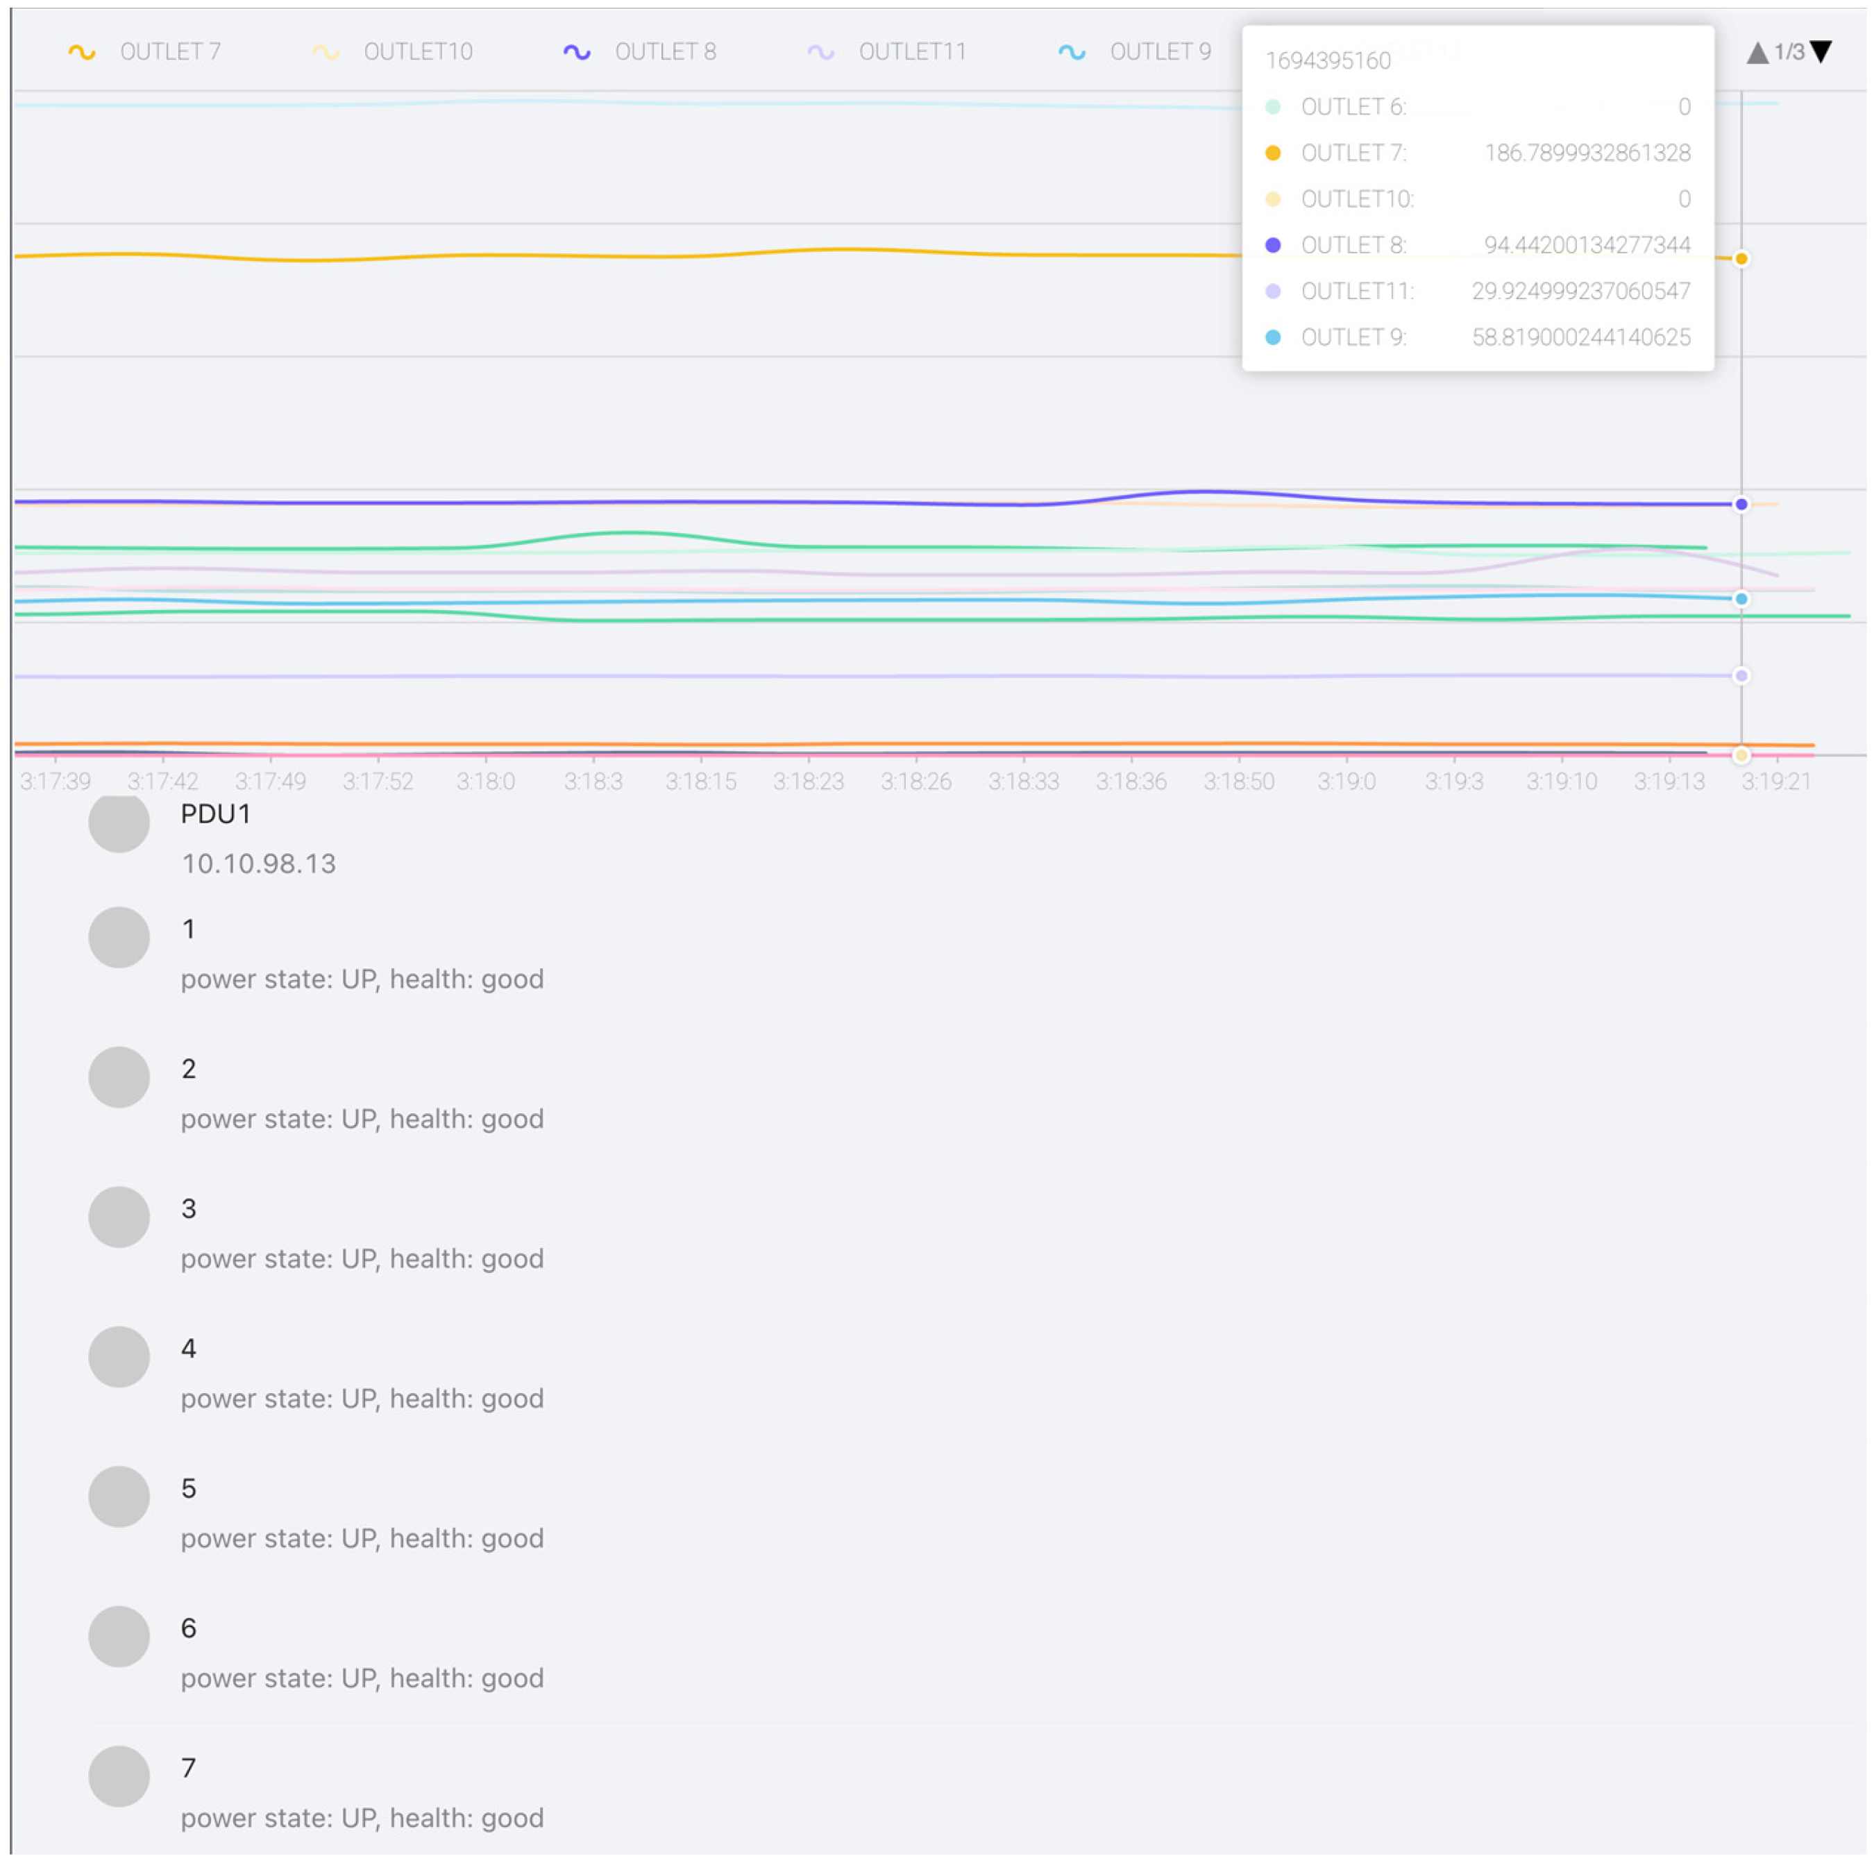Click 3:18:50 time axis label
This screenshot has width=1874, height=1863.
[x=1239, y=782]
